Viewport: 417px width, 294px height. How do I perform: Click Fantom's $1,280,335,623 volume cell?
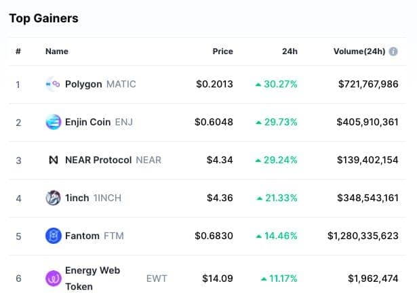(363, 236)
